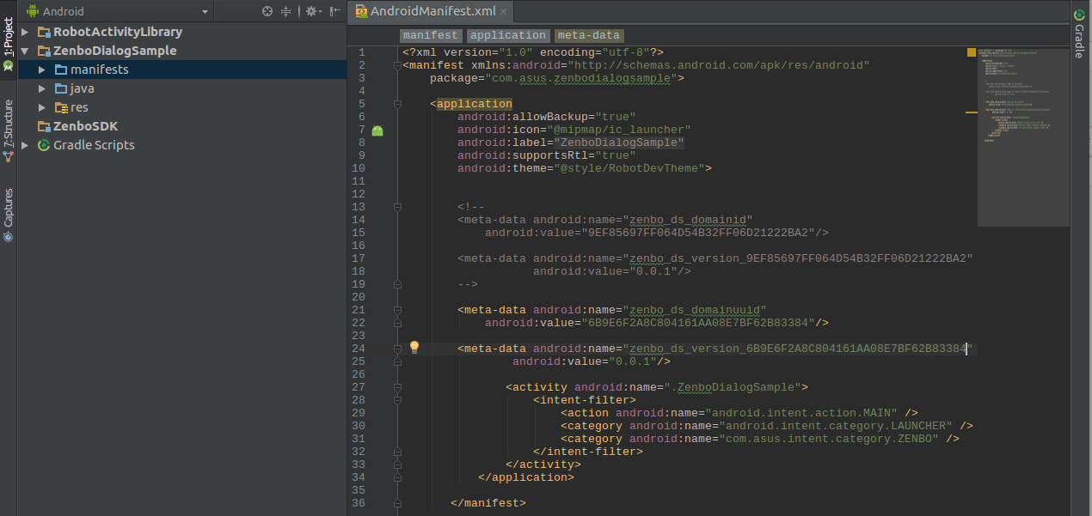
Task: Fold the application tag at line 5
Action: [x=397, y=104]
